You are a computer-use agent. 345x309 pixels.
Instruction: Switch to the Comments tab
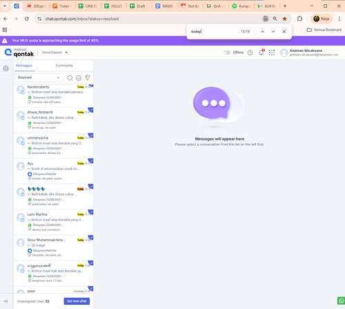pos(64,66)
